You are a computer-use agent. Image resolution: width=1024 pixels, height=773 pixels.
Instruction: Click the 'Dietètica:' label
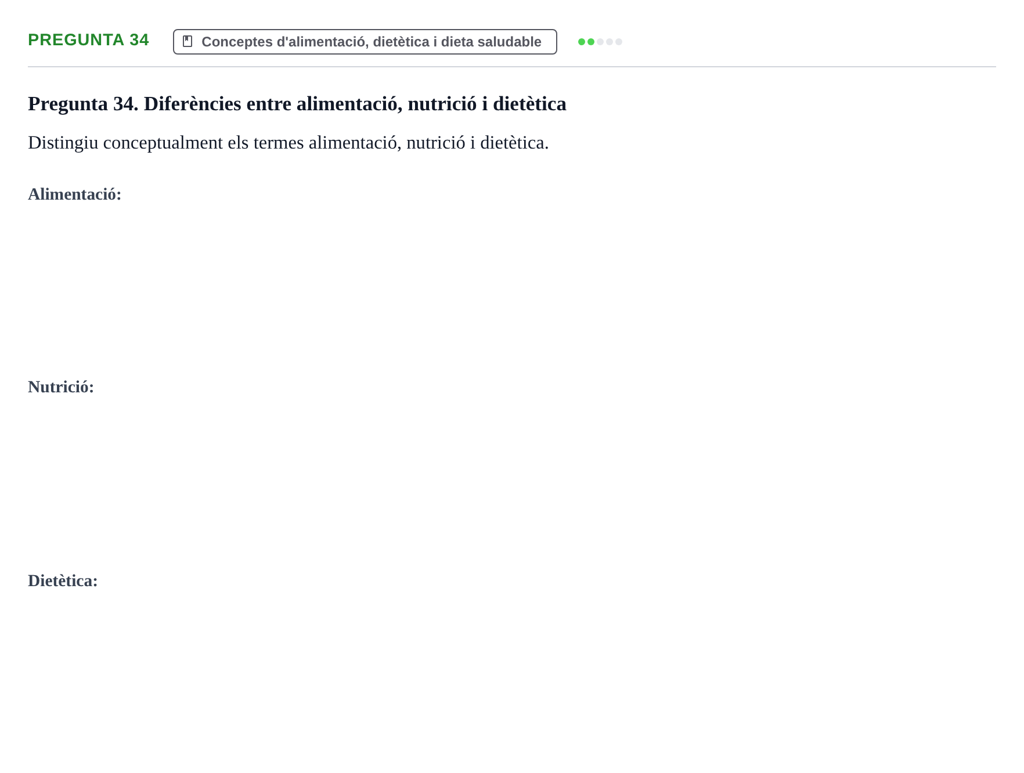[63, 581]
